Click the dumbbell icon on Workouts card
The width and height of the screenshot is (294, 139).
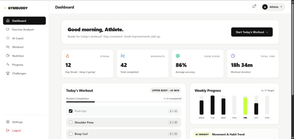(x=123, y=56)
